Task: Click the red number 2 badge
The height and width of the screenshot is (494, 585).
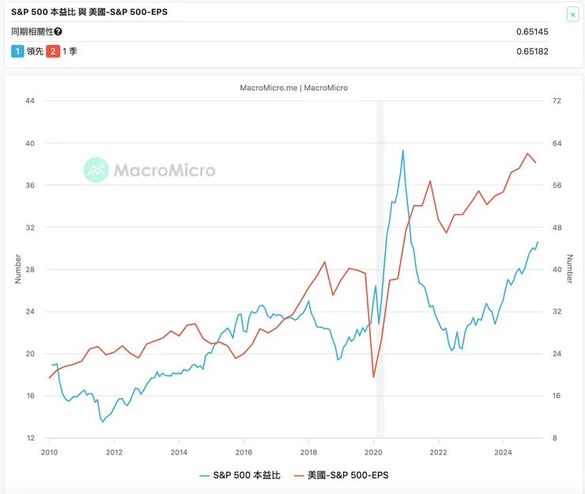Action: (x=53, y=51)
